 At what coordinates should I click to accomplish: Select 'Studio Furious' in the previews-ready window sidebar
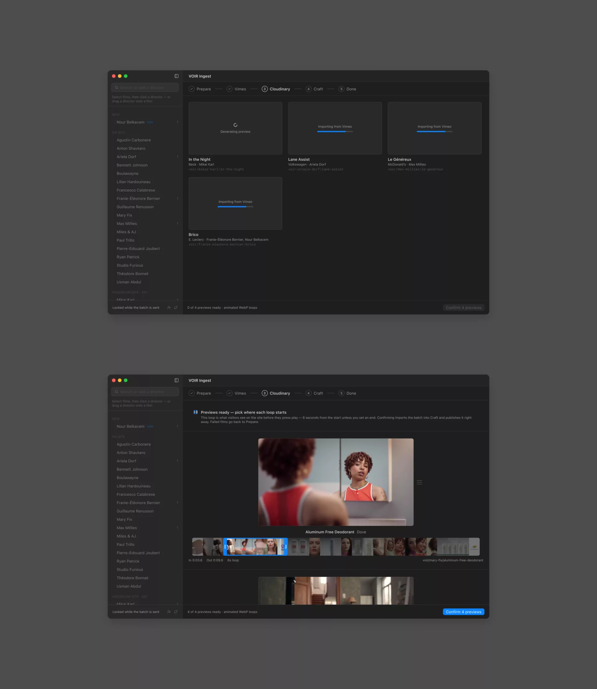(x=146, y=569)
